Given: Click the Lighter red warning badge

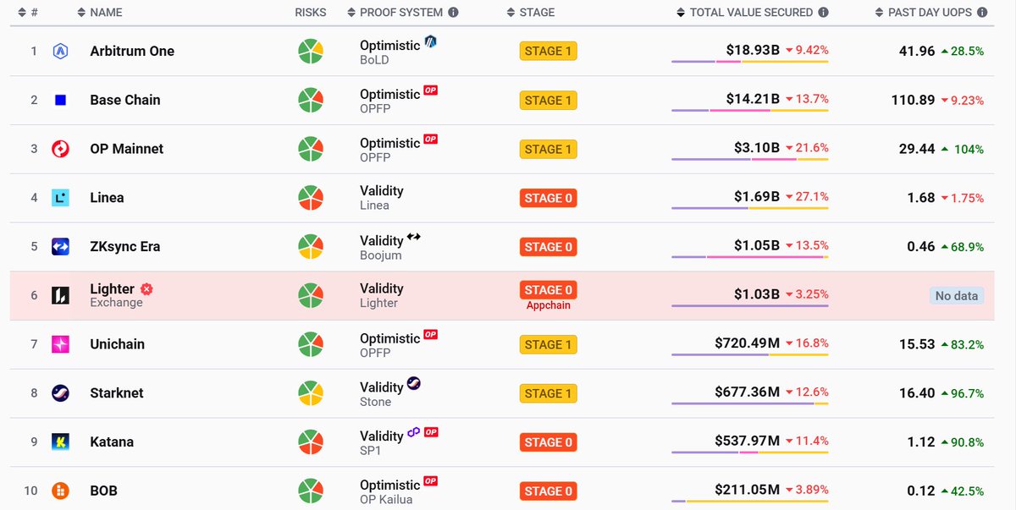Looking at the screenshot, I should coord(146,289).
